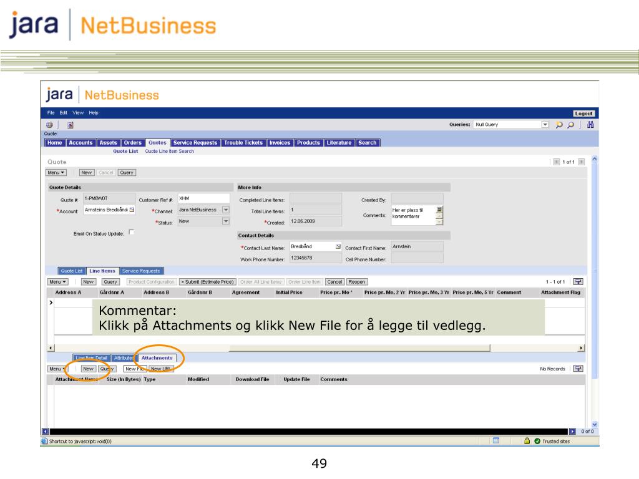The width and height of the screenshot is (639, 479).
Task: Open the Invoices tab
Action: click(280, 143)
